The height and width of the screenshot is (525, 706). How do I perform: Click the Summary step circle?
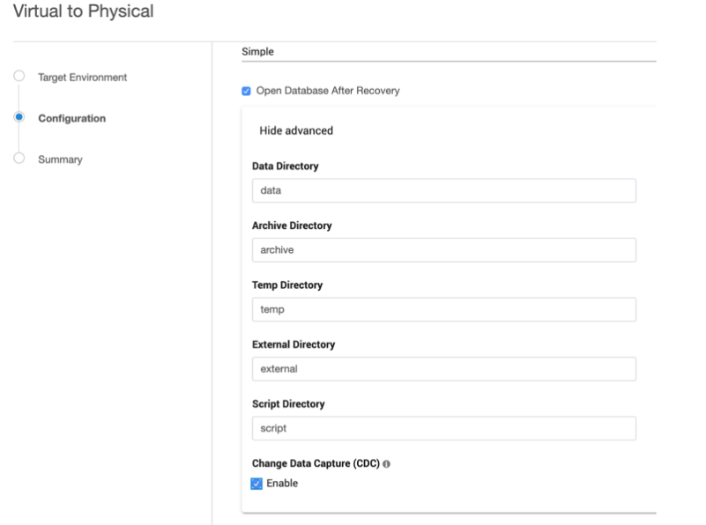click(x=18, y=159)
